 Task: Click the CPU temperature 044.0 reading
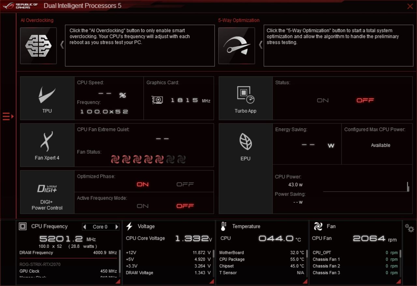[280, 238]
